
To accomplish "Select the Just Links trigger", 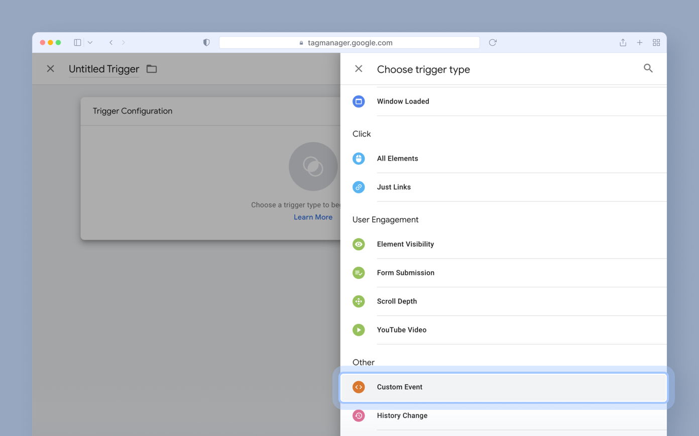I will coord(394,187).
